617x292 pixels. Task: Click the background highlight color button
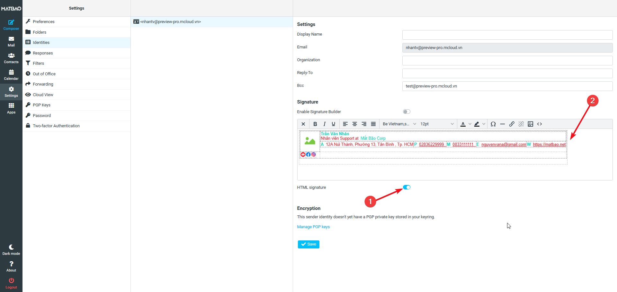tap(477, 124)
